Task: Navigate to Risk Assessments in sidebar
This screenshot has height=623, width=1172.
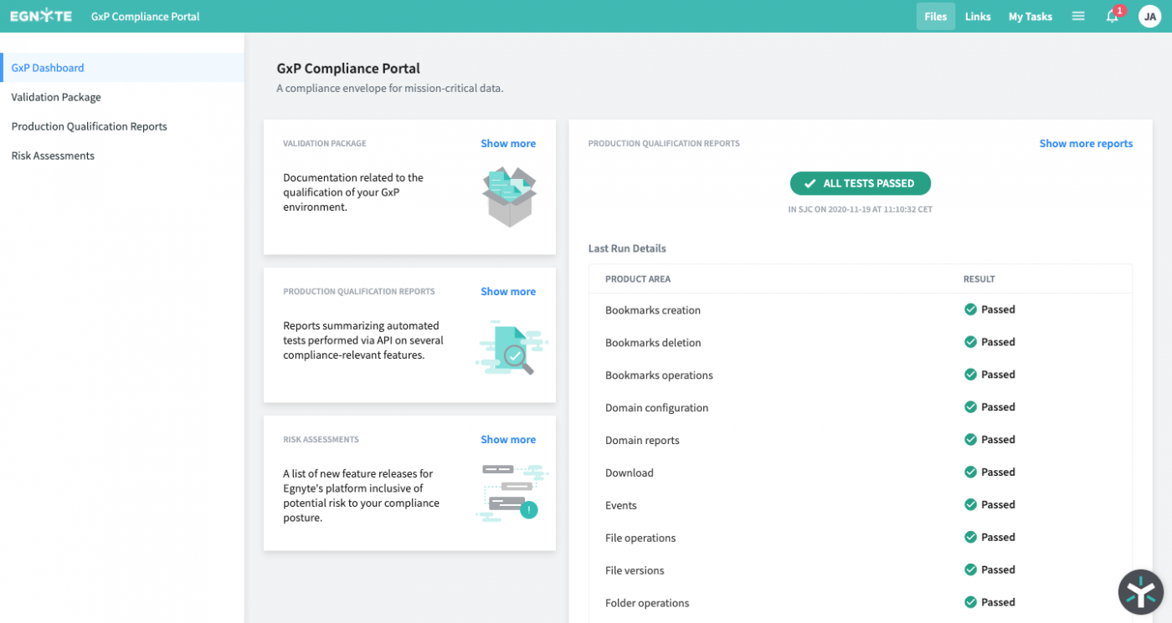Action: tap(53, 156)
